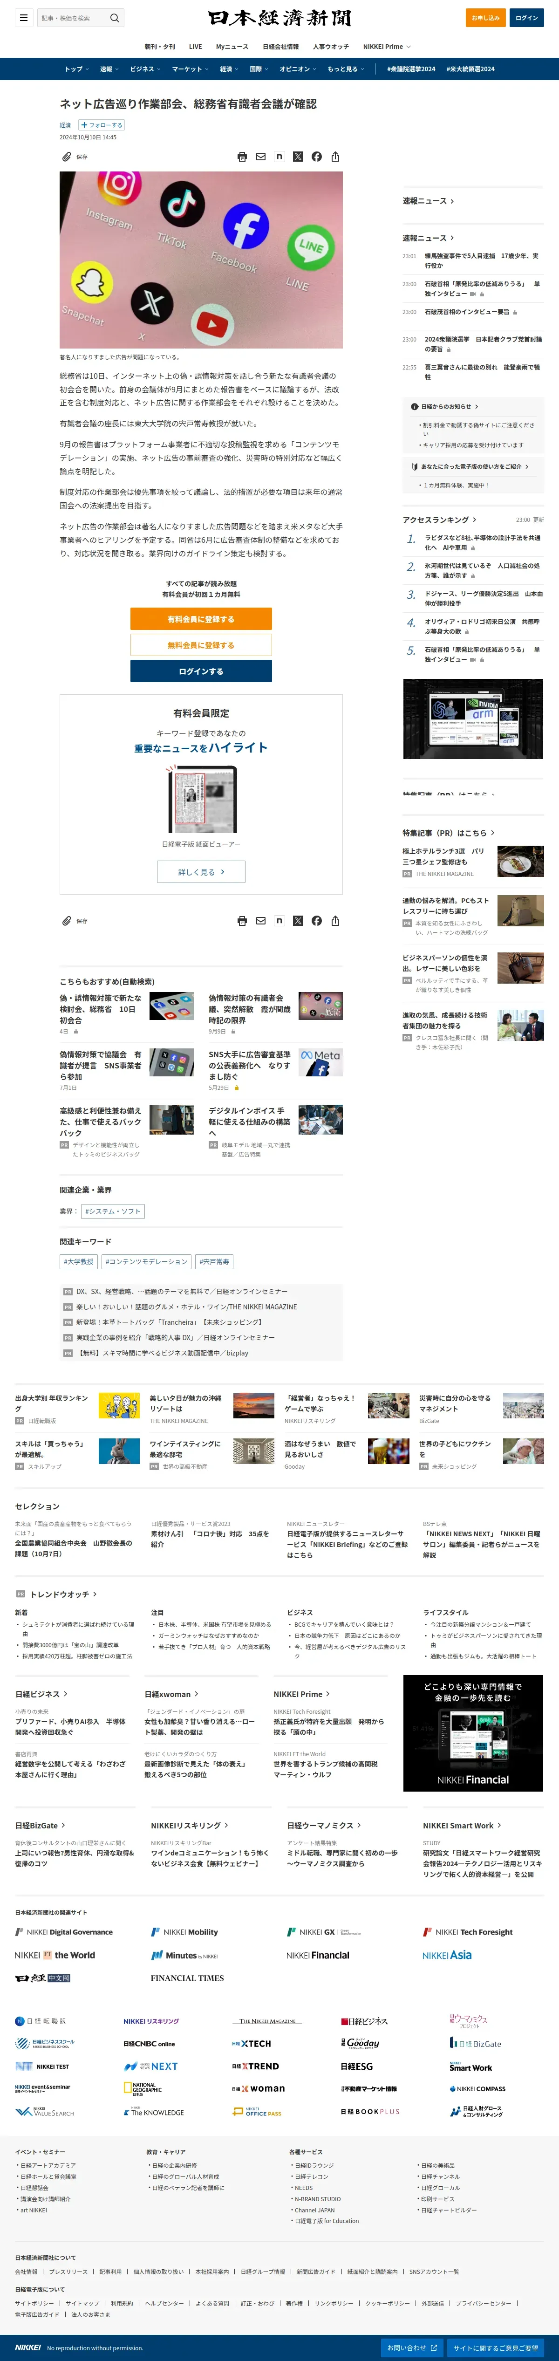559x2361 pixels.
Task: Click the email icon below the members-only box
Action: (260, 920)
